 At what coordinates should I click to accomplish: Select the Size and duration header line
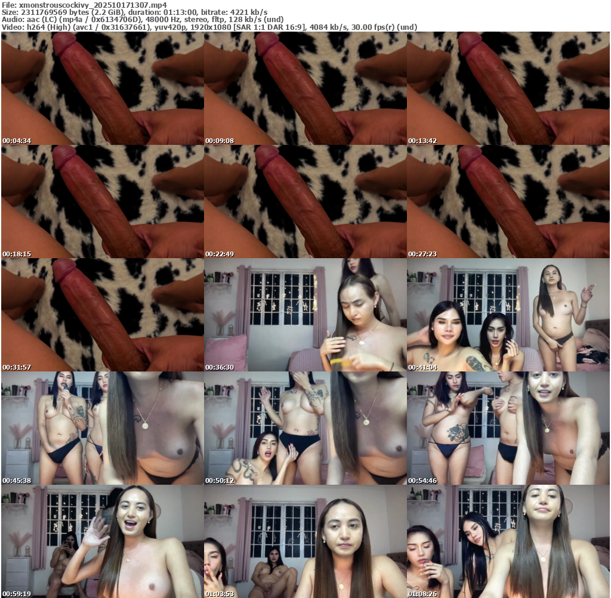coord(134,12)
